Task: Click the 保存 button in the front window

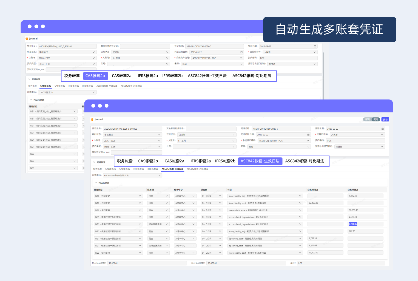Action: pyautogui.click(x=385, y=120)
